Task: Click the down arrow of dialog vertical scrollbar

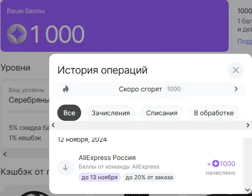Action: click(x=248, y=190)
